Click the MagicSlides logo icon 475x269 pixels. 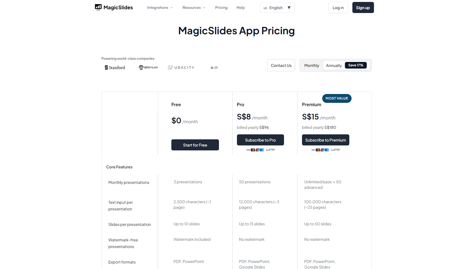(98, 7)
